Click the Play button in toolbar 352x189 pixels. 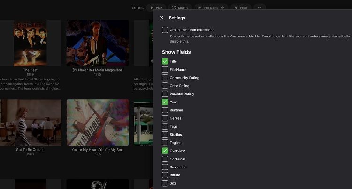click(156, 7)
